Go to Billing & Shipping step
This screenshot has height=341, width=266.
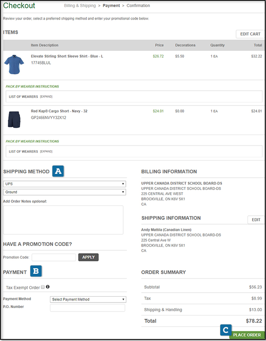click(x=80, y=6)
